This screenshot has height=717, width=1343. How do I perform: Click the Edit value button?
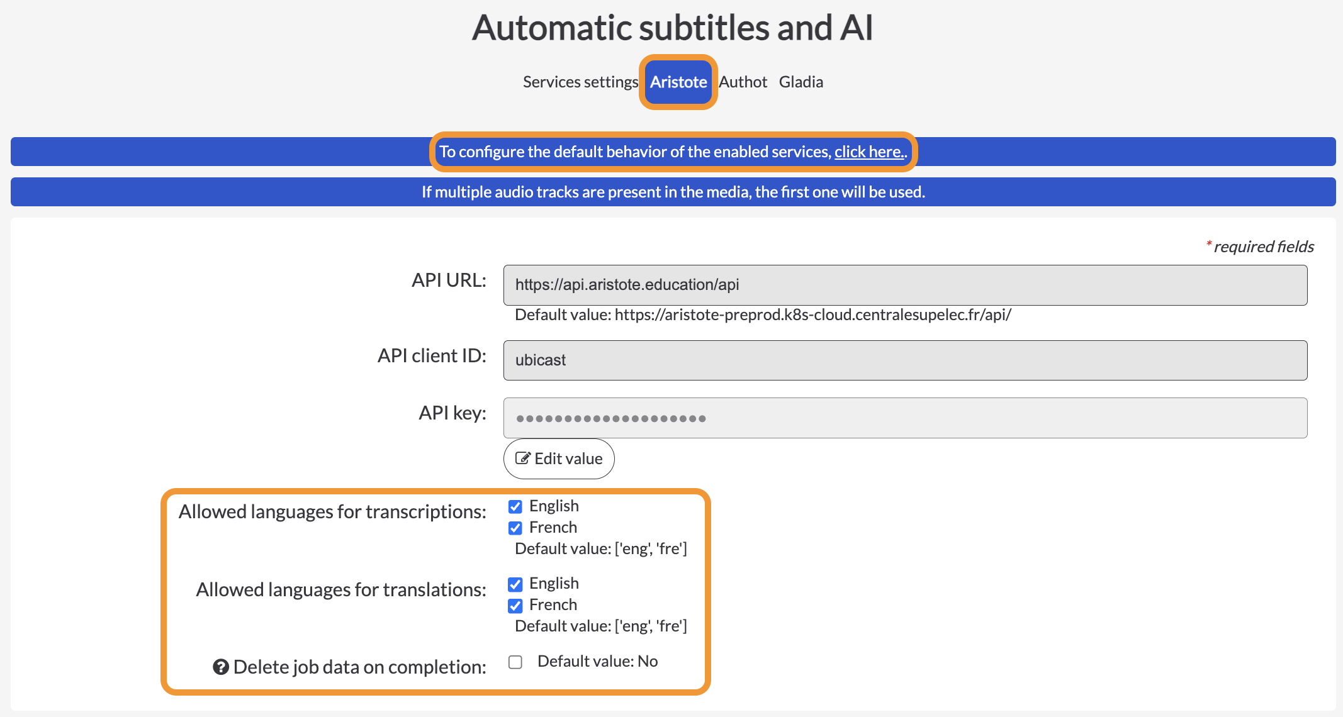point(559,459)
